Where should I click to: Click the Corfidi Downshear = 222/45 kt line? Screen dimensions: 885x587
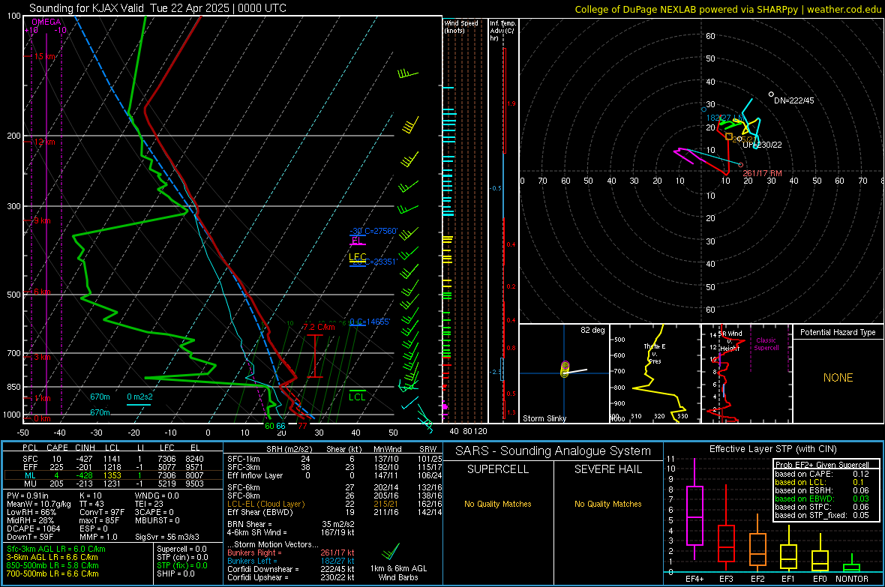[x=291, y=569]
